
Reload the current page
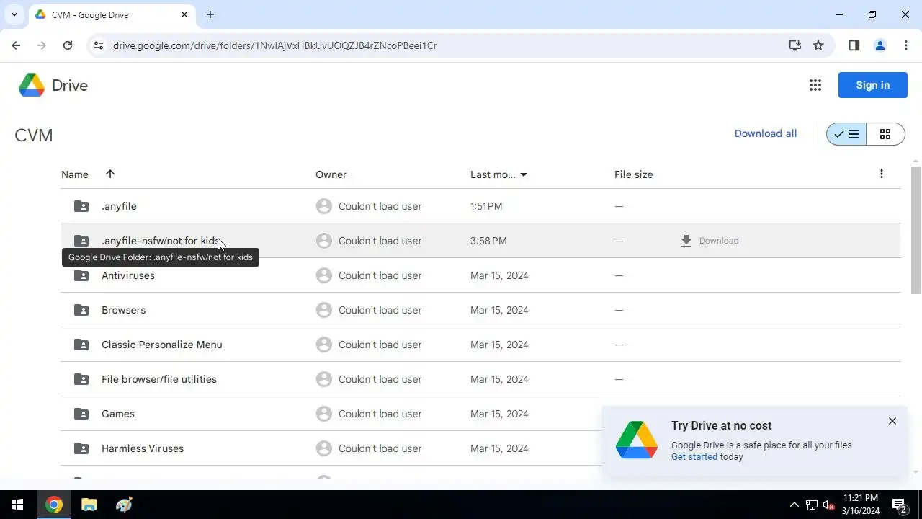[x=68, y=45]
